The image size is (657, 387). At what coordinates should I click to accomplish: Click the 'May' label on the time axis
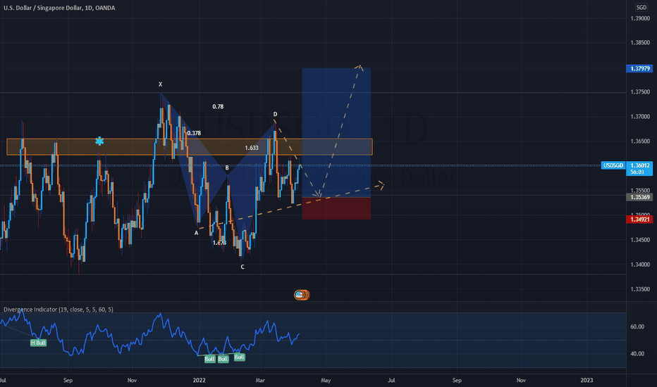click(x=326, y=380)
